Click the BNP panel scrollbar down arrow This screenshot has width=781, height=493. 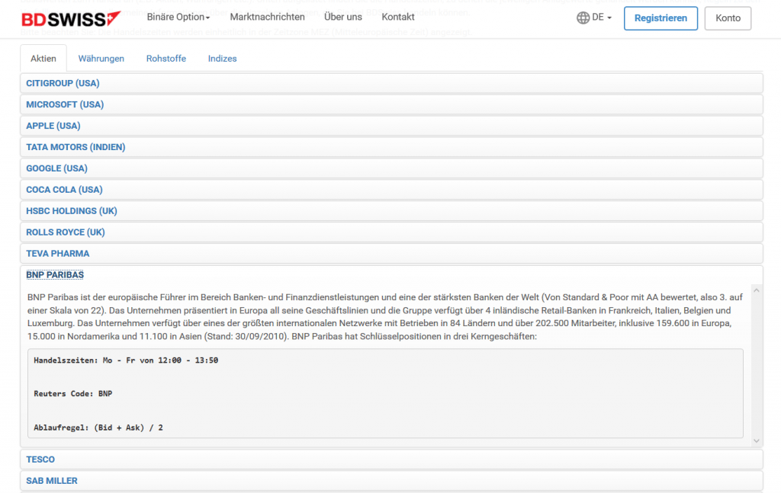757,440
